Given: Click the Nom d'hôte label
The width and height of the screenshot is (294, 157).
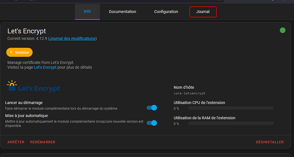Looking at the screenshot, I should (x=184, y=87).
